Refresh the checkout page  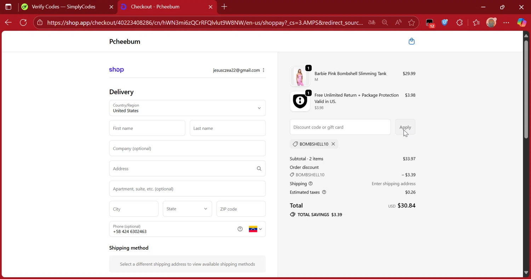23,23
